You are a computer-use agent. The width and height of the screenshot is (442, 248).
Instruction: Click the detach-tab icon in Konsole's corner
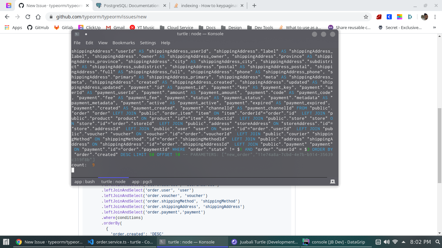(332, 181)
